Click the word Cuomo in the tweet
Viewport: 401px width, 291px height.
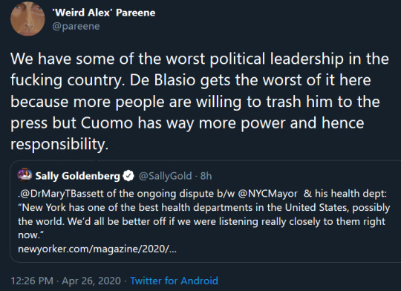[x=107, y=123]
